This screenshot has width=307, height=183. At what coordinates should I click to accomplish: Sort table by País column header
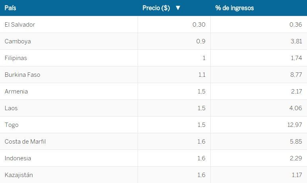point(10,8)
